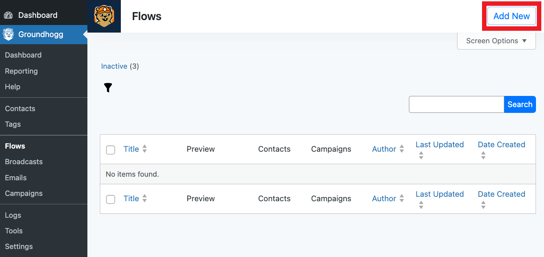
Task: Sort arrows under footer Last Updated column
Action: tap(421, 205)
